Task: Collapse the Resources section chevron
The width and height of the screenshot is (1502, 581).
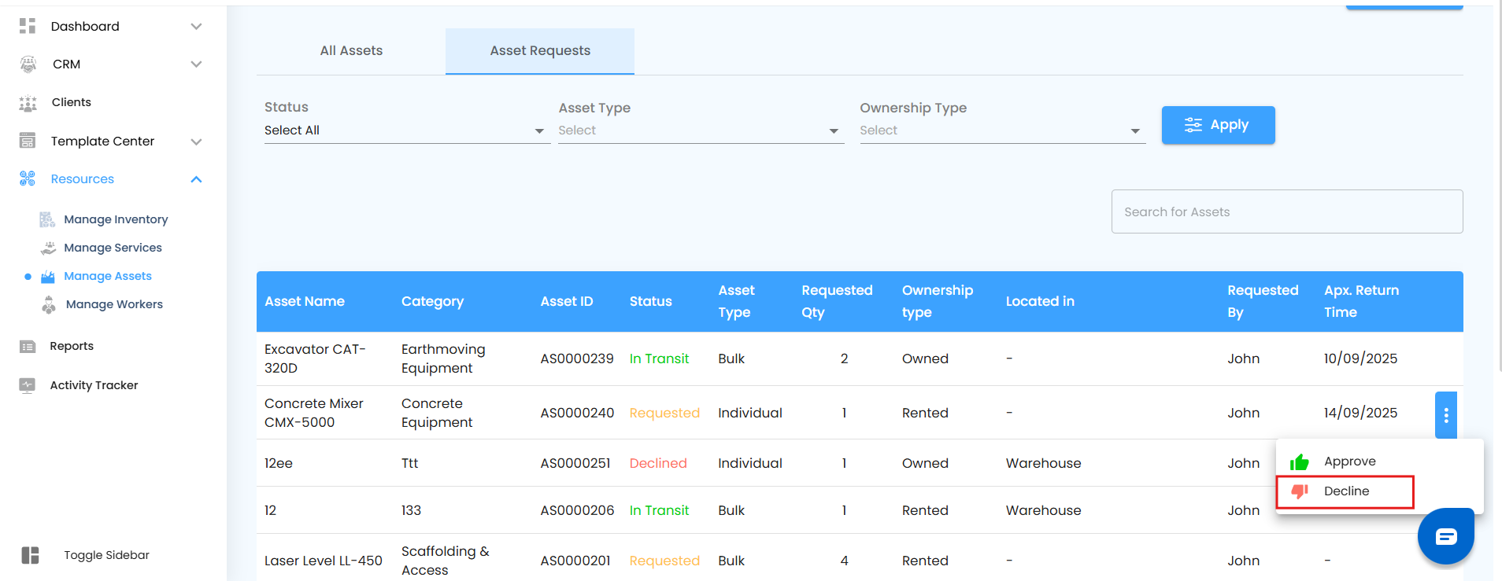Action: (x=196, y=179)
